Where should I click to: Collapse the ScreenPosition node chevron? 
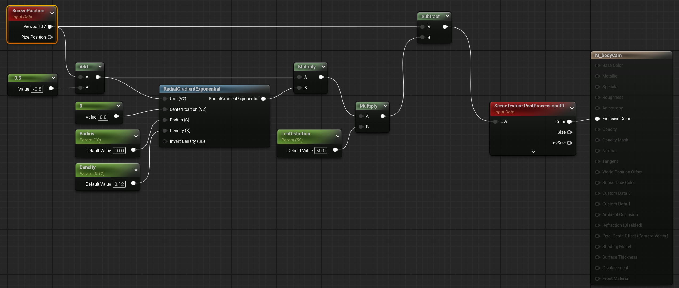click(x=52, y=13)
